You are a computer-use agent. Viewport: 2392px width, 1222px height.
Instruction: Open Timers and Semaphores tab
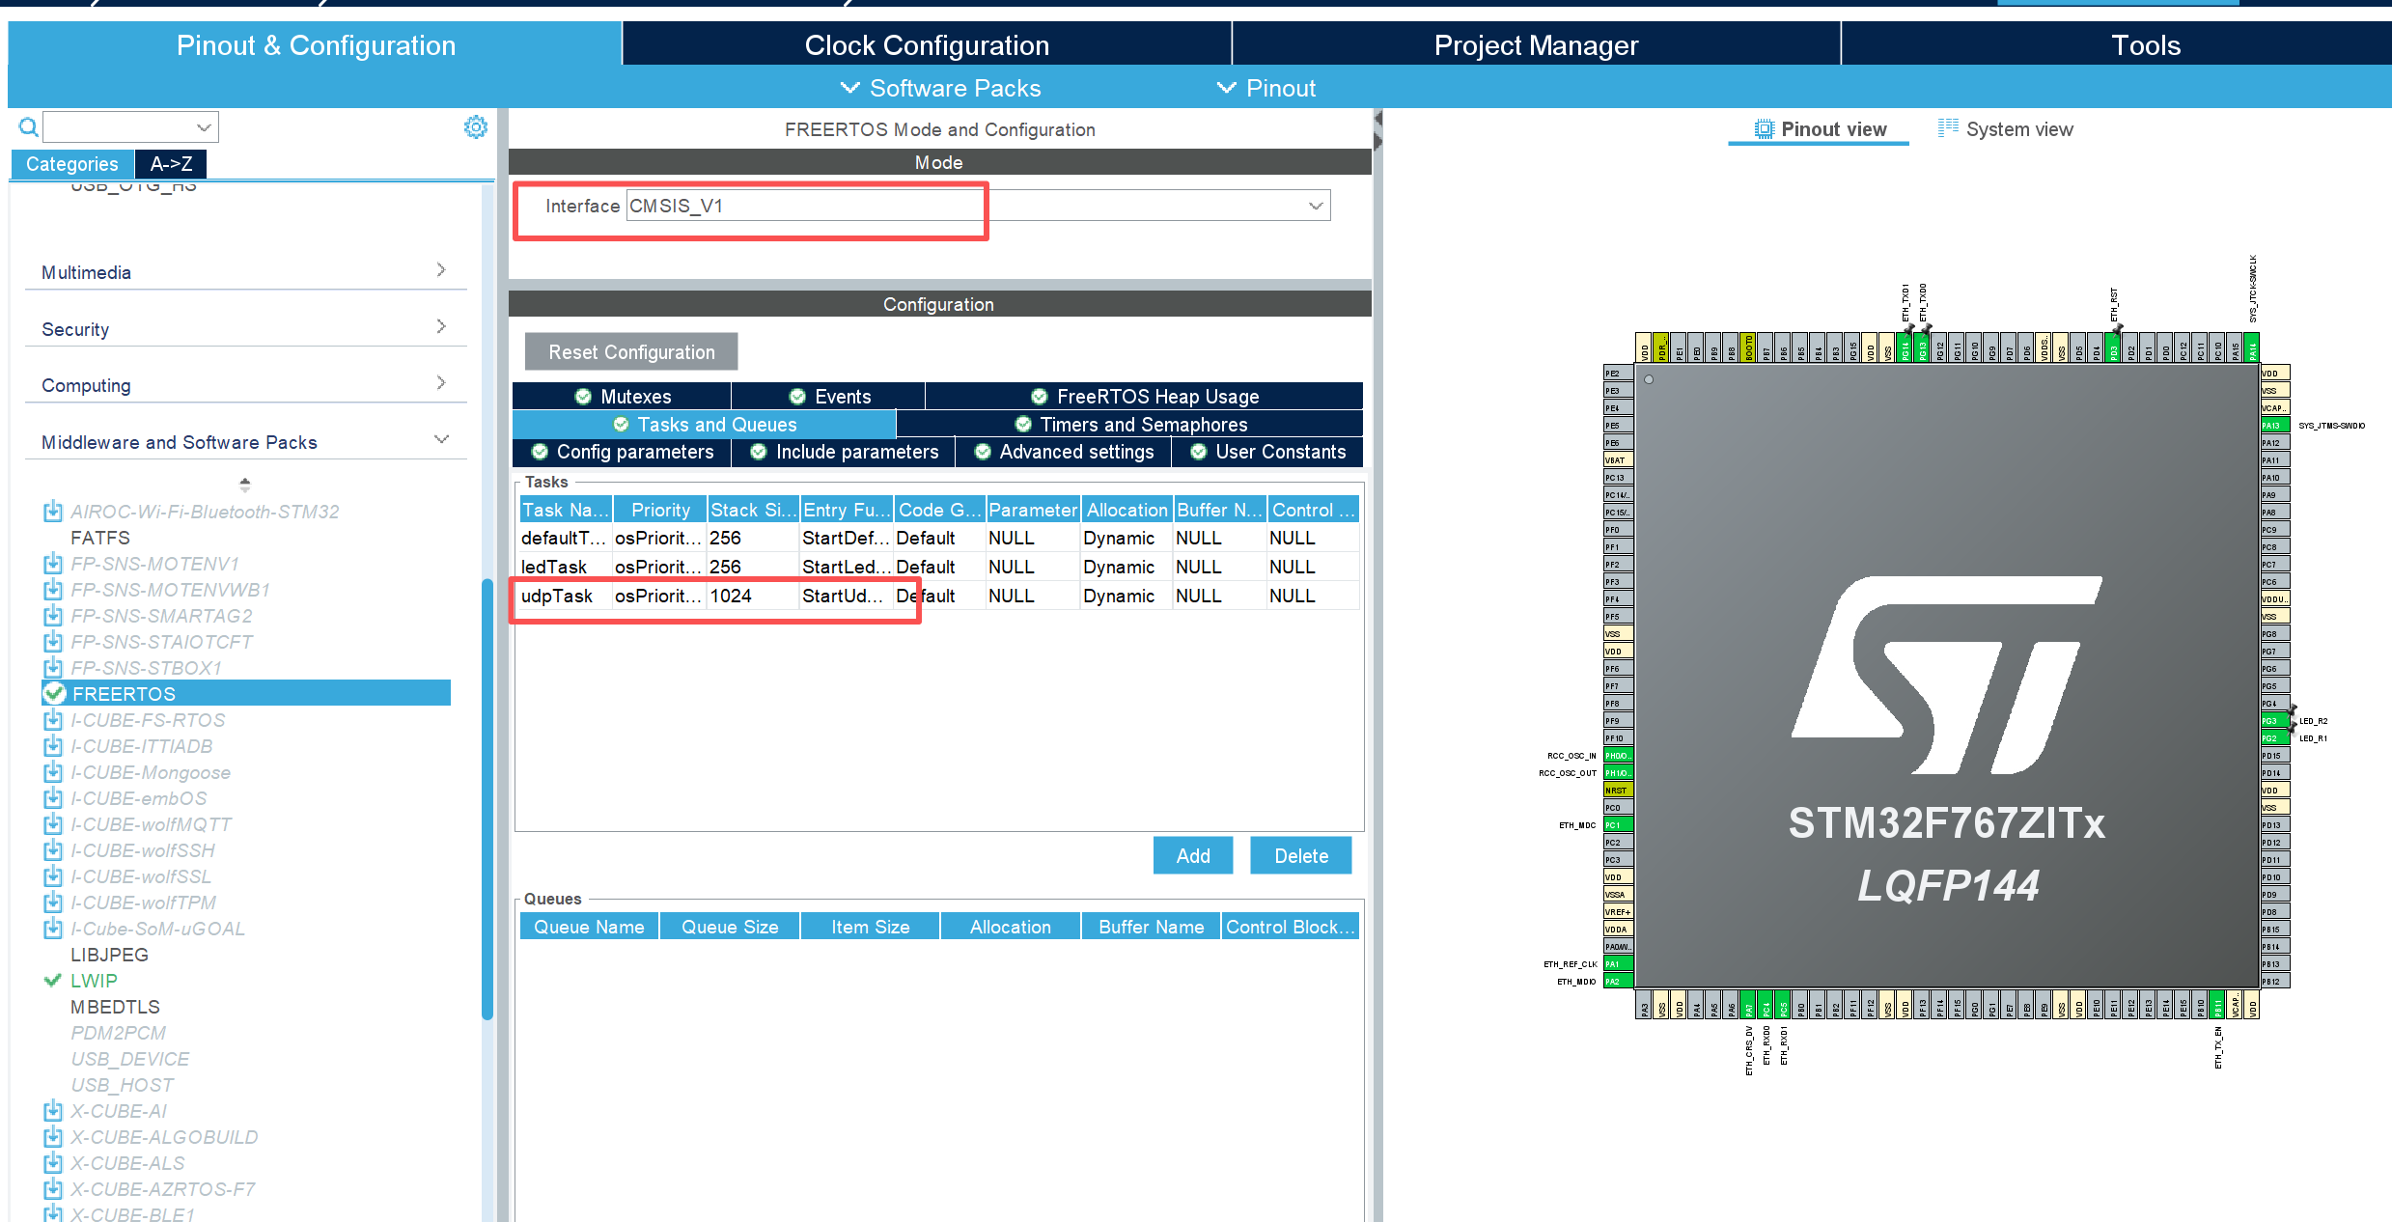pyautogui.click(x=1129, y=424)
